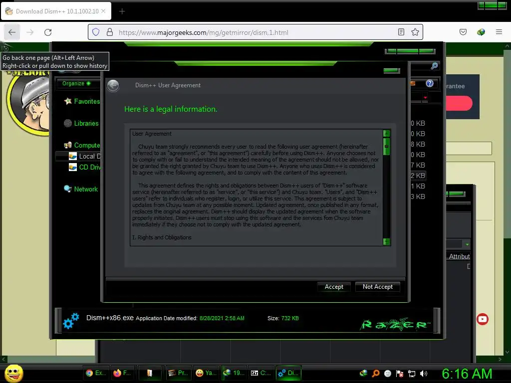Image resolution: width=511 pixels, height=383 pixels.
Task: Click the Network icon
Action: [x=68, y=189]
